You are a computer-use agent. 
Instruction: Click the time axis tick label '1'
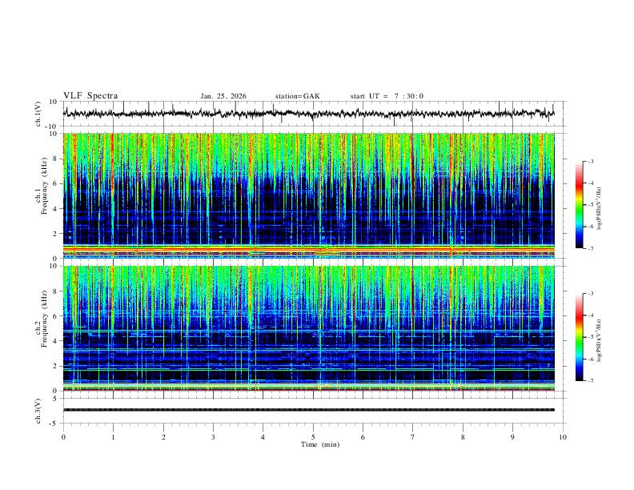(113, 437)
